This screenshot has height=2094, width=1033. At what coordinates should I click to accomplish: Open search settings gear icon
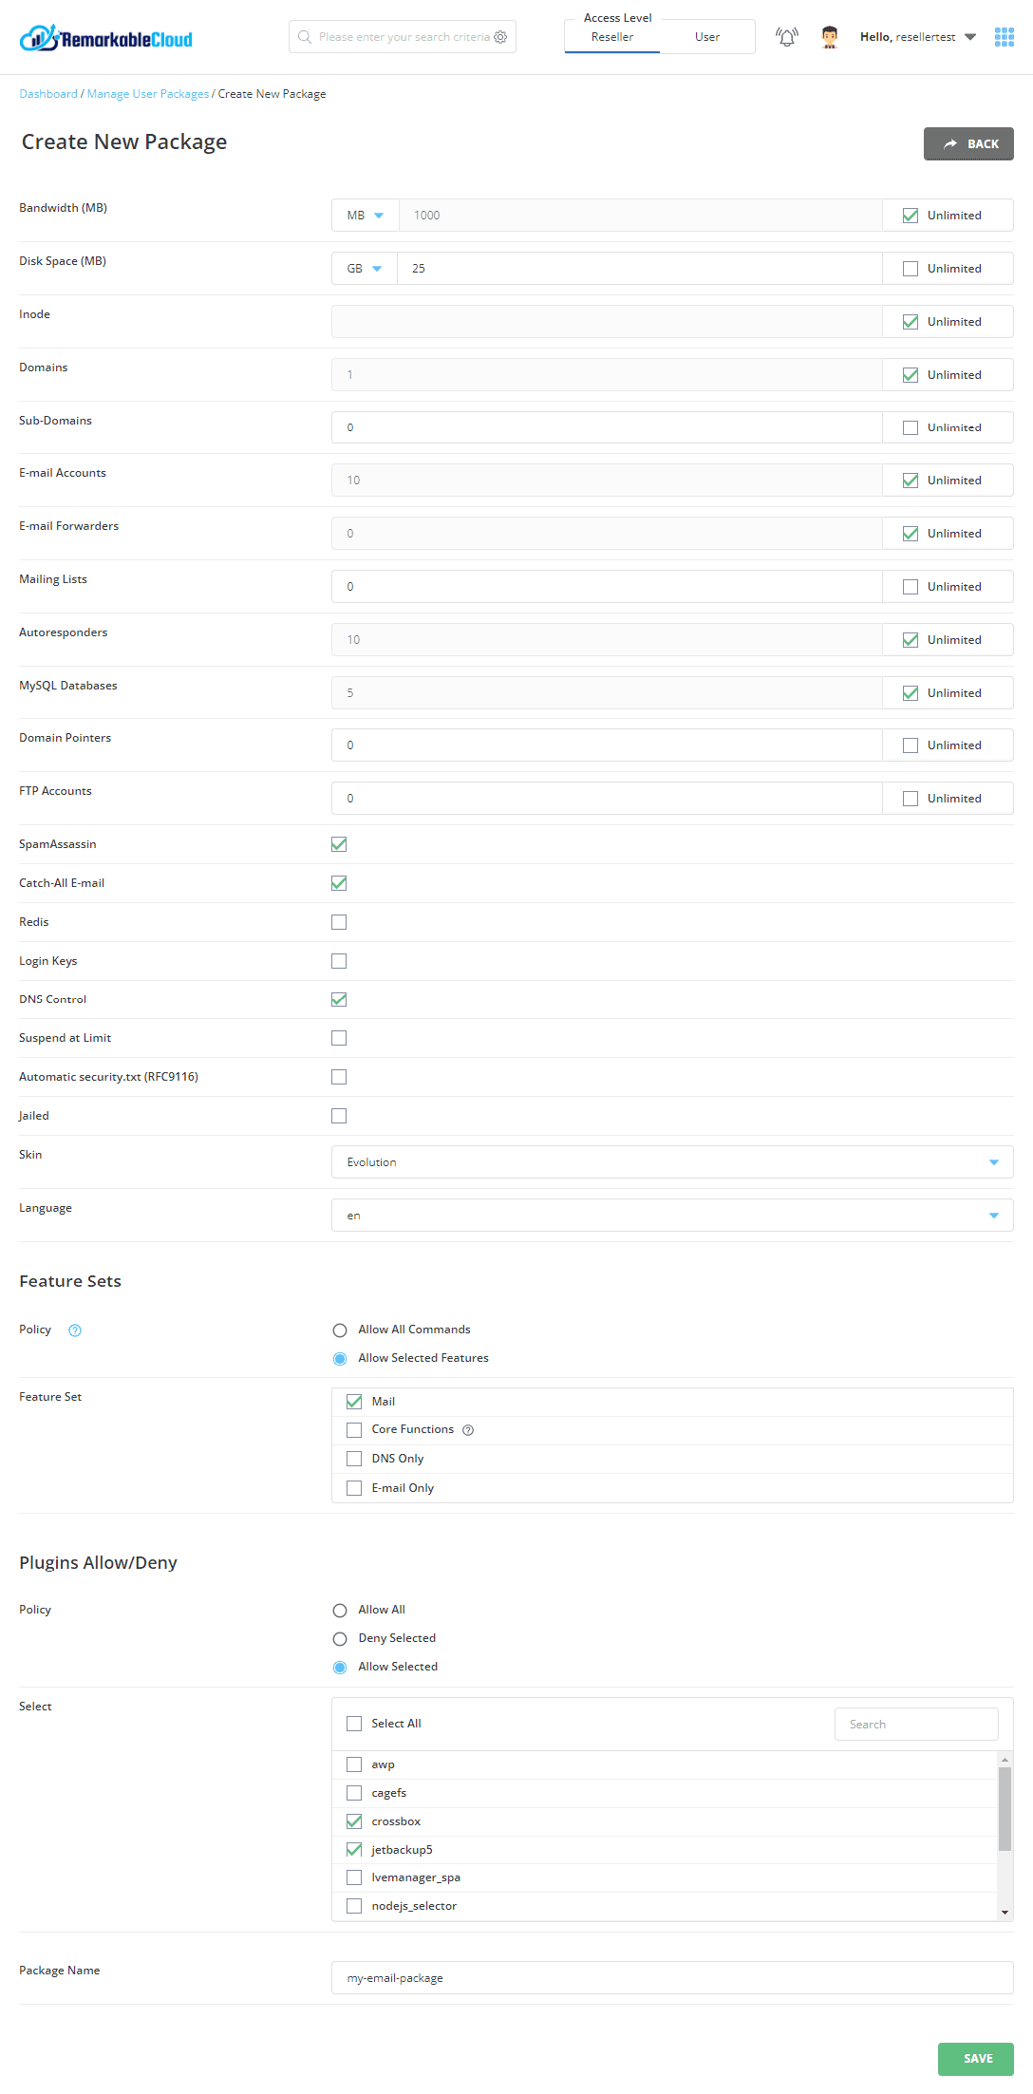point(500,37)
